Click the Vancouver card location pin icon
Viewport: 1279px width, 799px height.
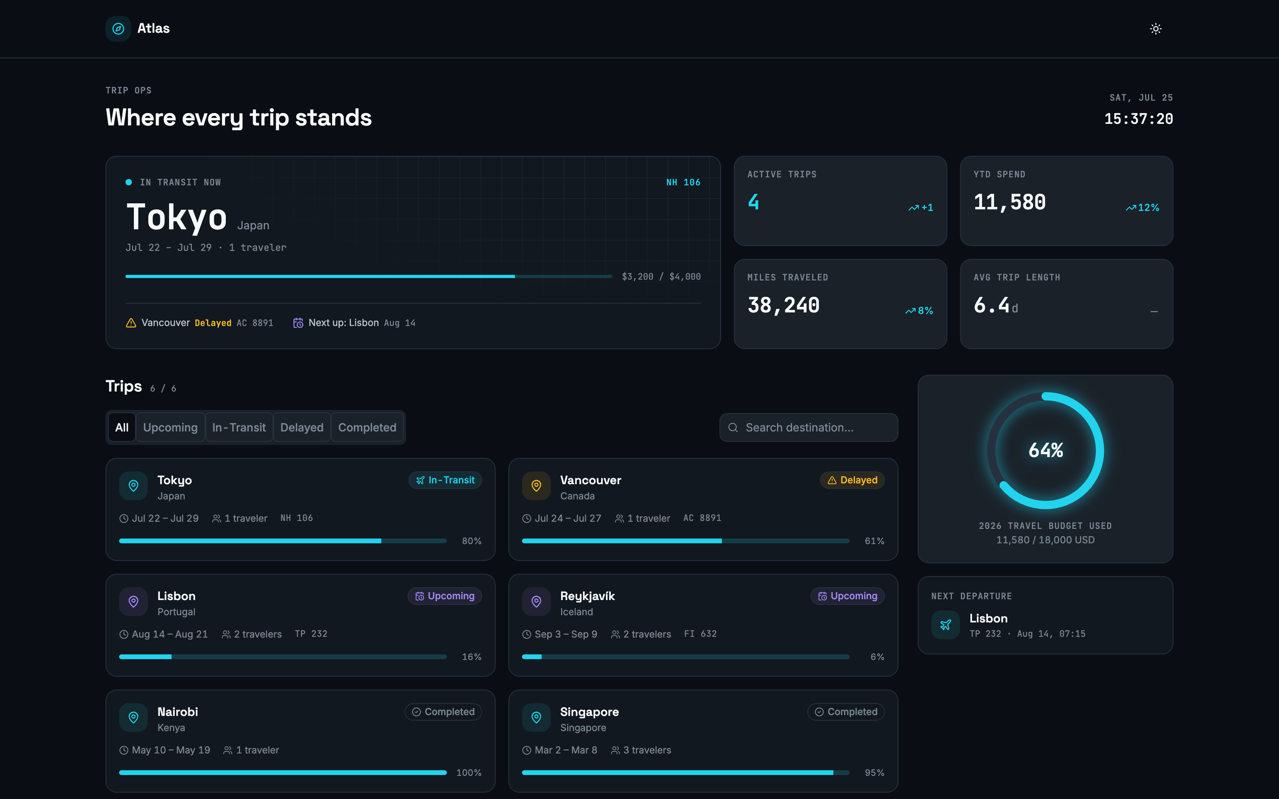pyautogui.click(x=536, y=486)
